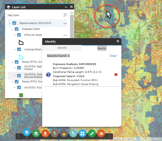Open layer list filter options icon
Viewport: 162px width, 141px height.
click(x=65, y=15)
